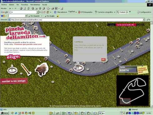
Task: Expand the Corrector ortográfico dropdown
Action: [115, 12]
